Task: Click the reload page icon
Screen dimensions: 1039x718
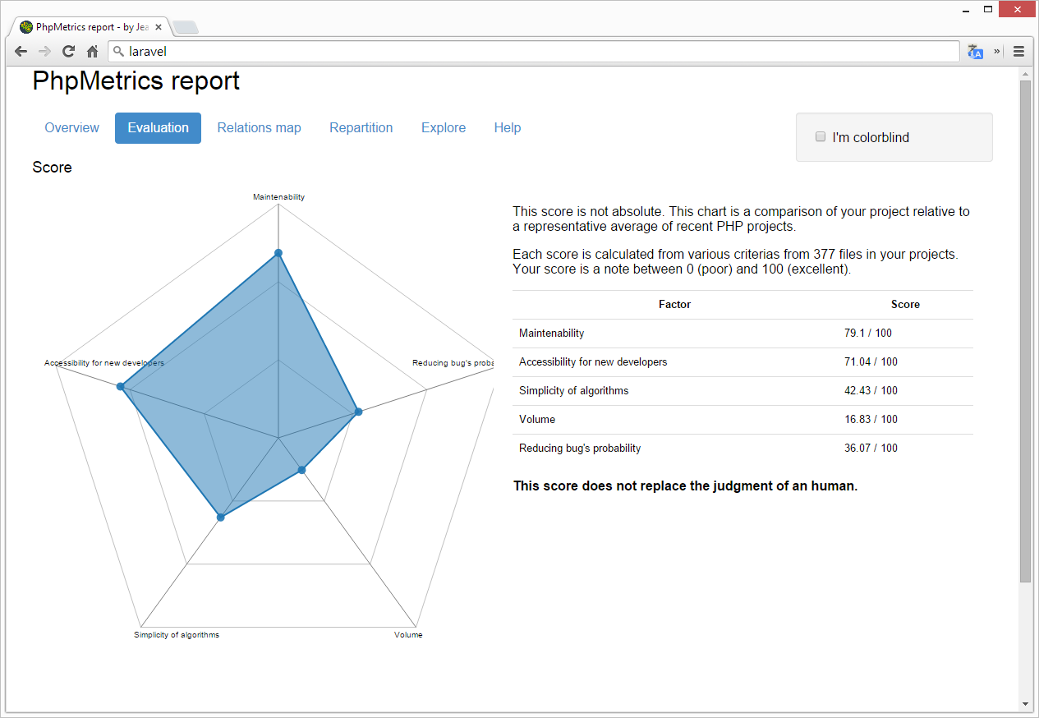Action: click(68, 51)
